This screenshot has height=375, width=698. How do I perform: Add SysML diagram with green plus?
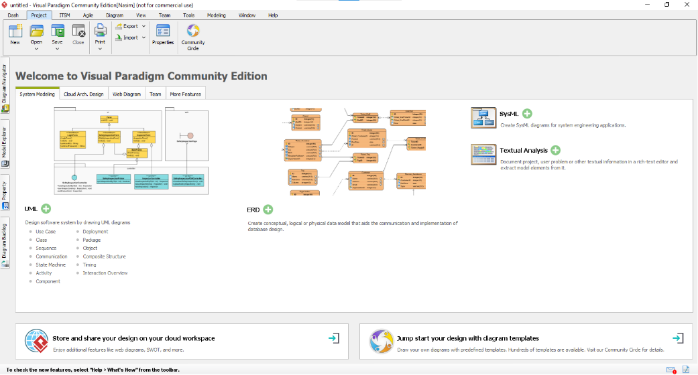point(527,113)
